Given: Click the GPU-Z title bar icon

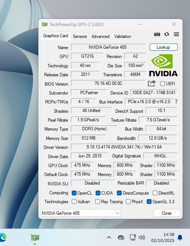Looking at the screenshot, I should tap(45, 25).
